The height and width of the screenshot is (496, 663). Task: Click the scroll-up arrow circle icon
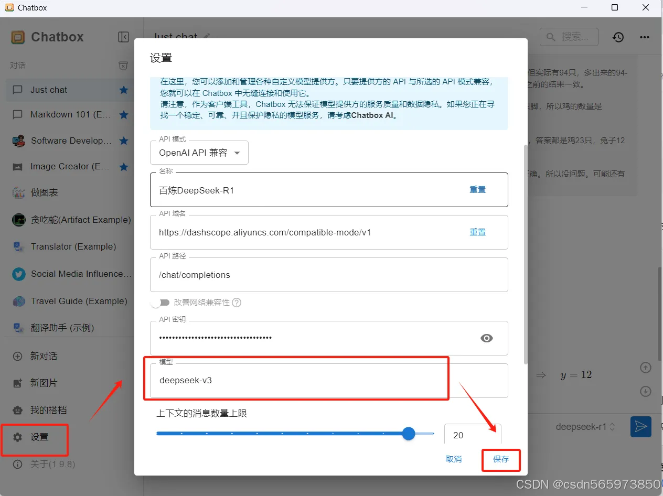tap(646, 368)
